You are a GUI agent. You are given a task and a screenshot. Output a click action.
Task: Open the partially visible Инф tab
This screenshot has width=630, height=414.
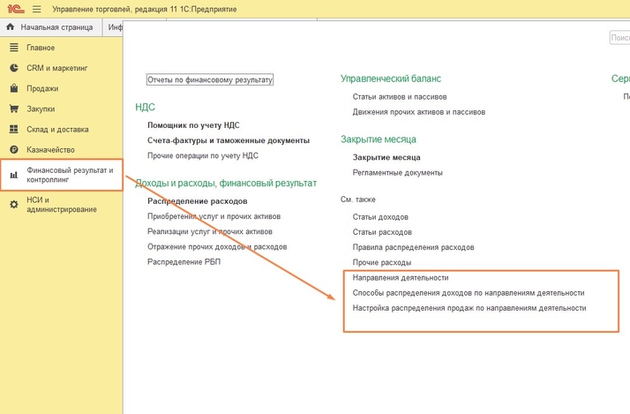115,27
